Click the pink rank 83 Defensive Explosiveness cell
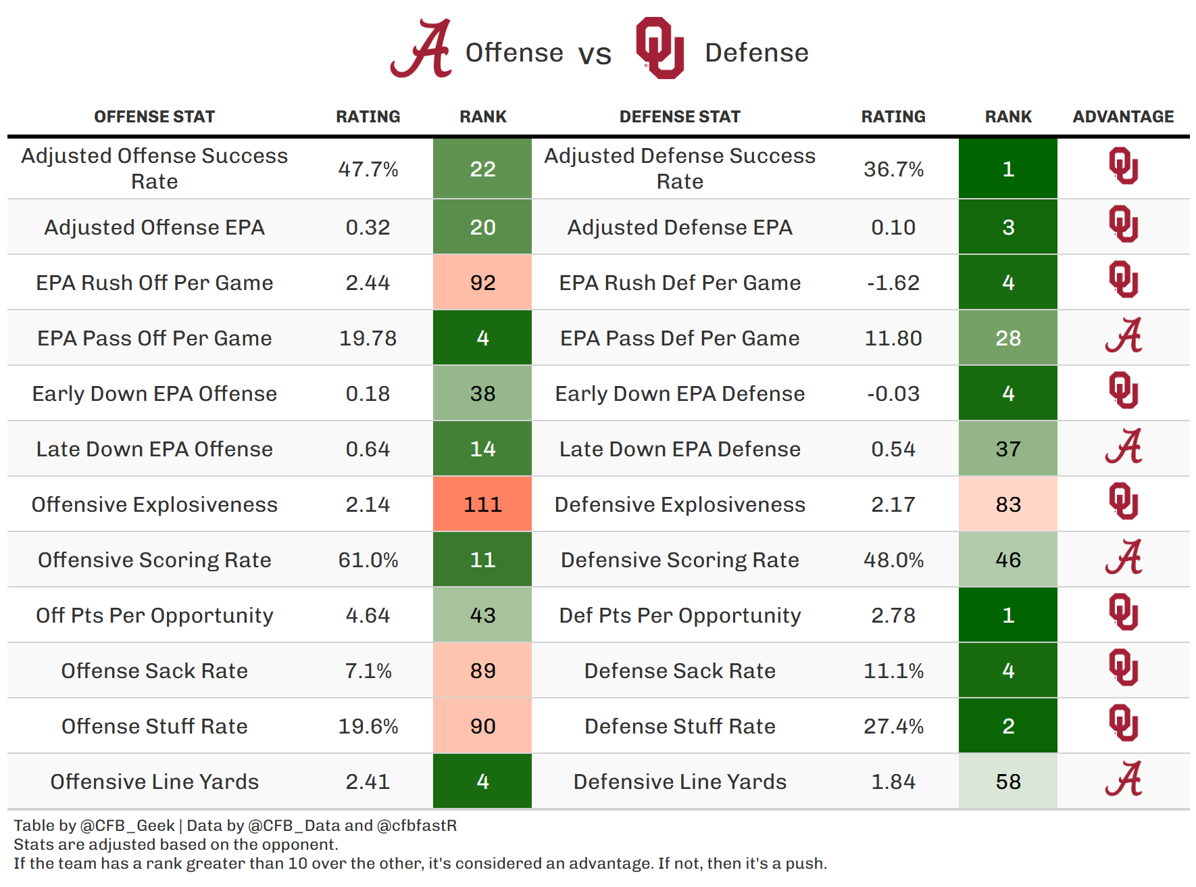1196x887 pixels. click(1007, 504)
